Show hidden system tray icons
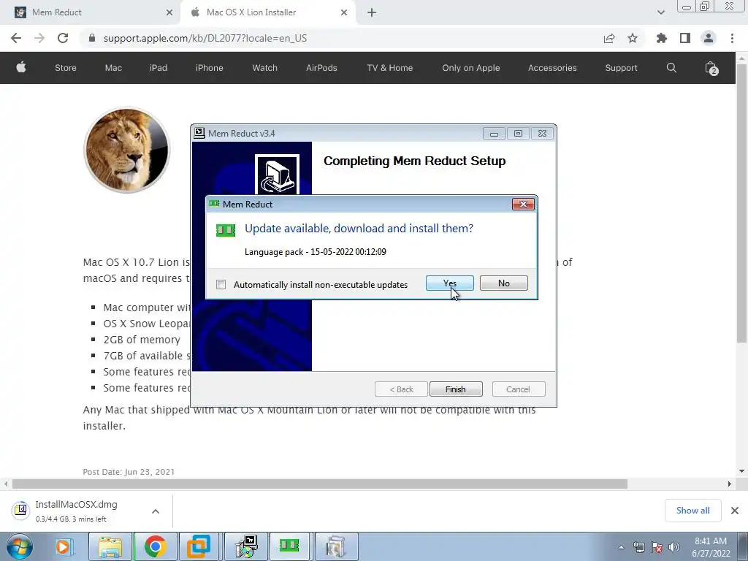748x561 pixels. click(x=621, y=547)
